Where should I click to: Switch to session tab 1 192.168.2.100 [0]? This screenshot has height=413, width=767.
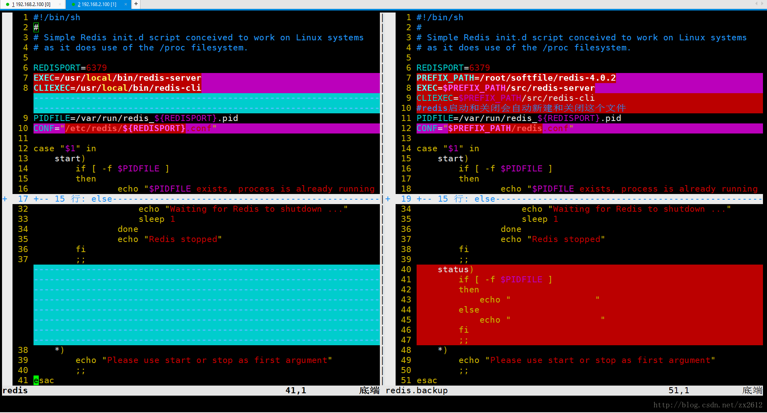pyautogui.click(x=31, y=4)
